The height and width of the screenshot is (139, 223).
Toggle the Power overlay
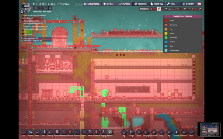pyautogui.click(x=155, y=9)
